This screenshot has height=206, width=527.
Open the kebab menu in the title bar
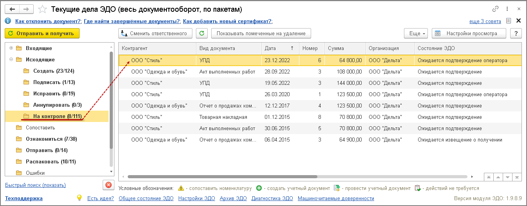507,9
